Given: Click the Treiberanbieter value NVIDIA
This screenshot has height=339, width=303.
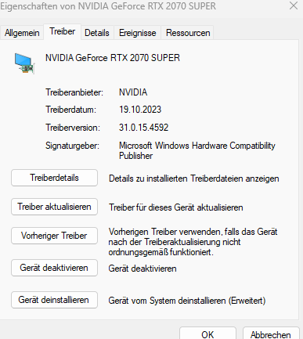Looking at the screenshot, I should (x=133, y=92).
